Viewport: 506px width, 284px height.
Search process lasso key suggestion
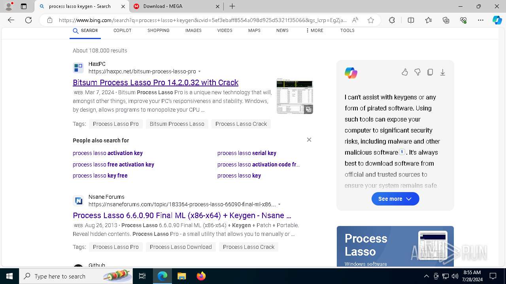coord(239,176)
